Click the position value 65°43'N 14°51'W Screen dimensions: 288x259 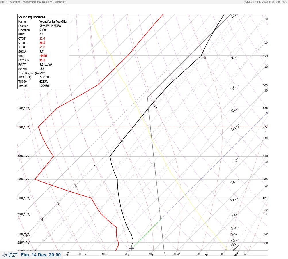click(50, 26)
